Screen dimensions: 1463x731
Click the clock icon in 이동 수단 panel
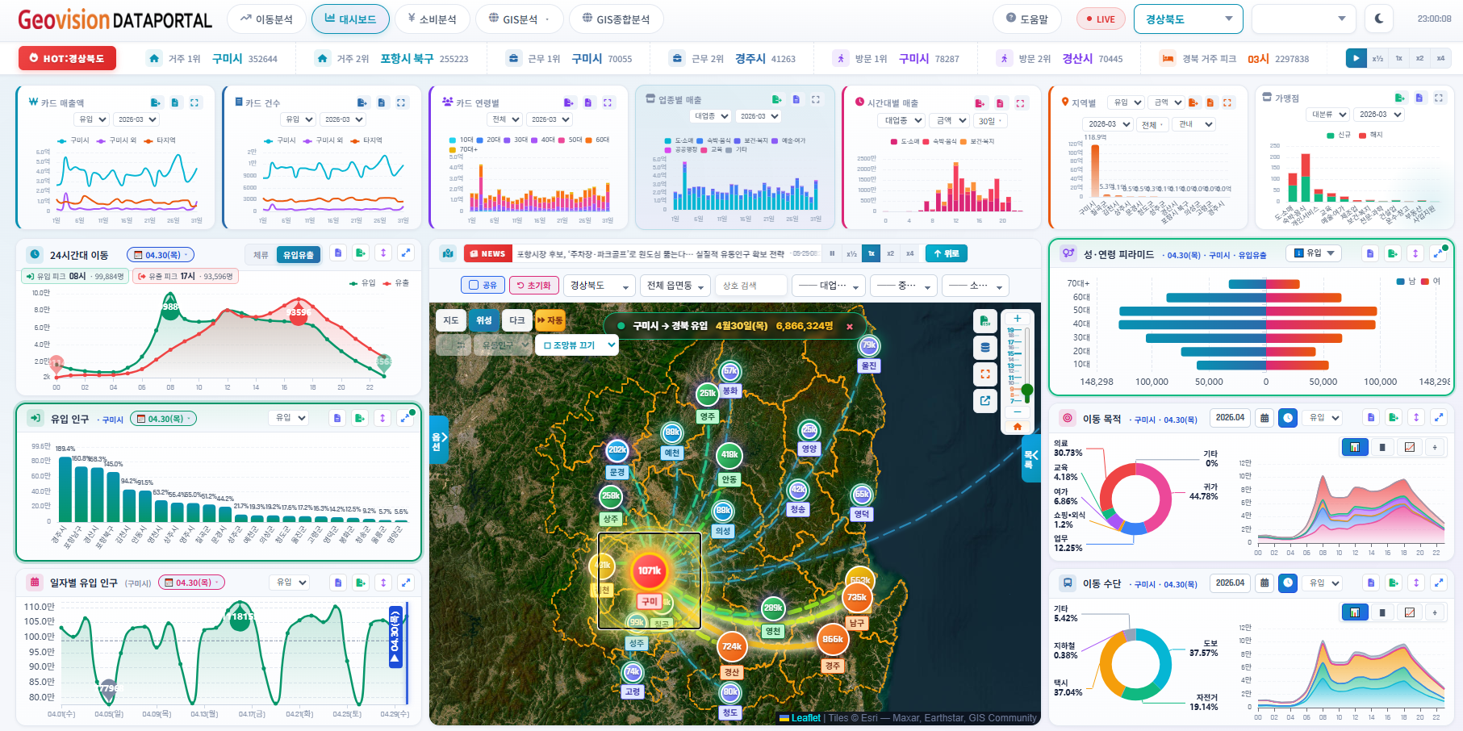(x=1288, y=583)
